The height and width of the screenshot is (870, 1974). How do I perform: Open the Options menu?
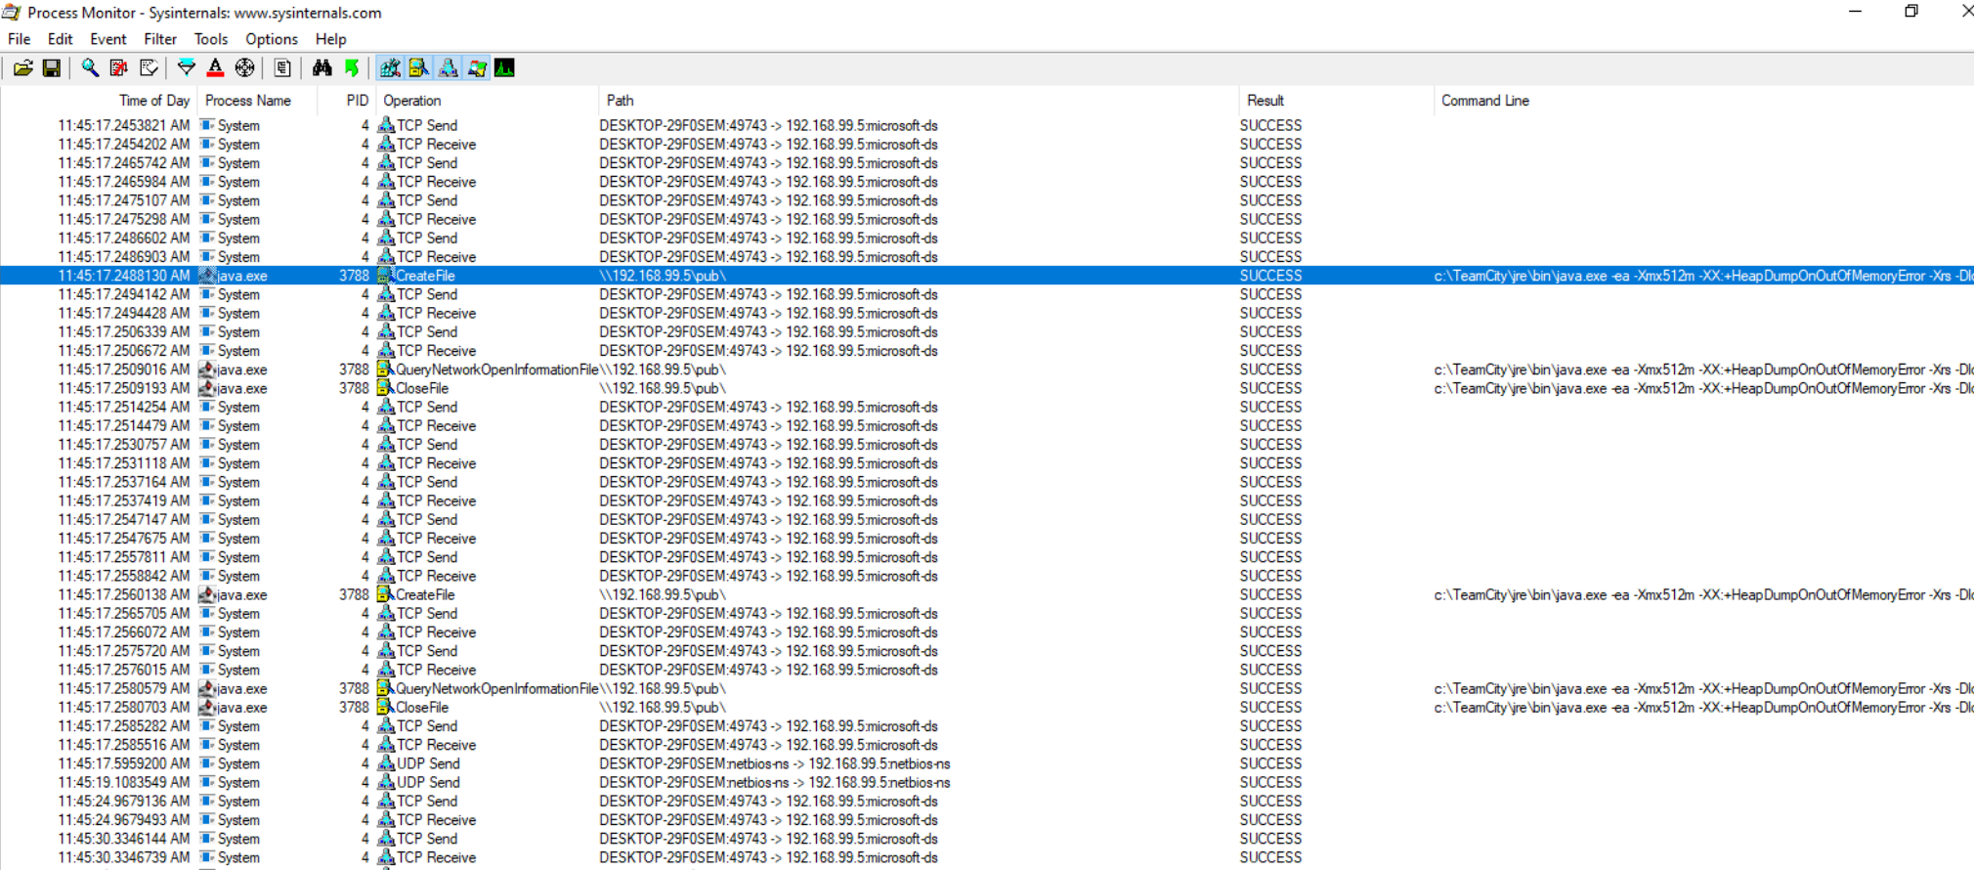(x=272, y=39)
